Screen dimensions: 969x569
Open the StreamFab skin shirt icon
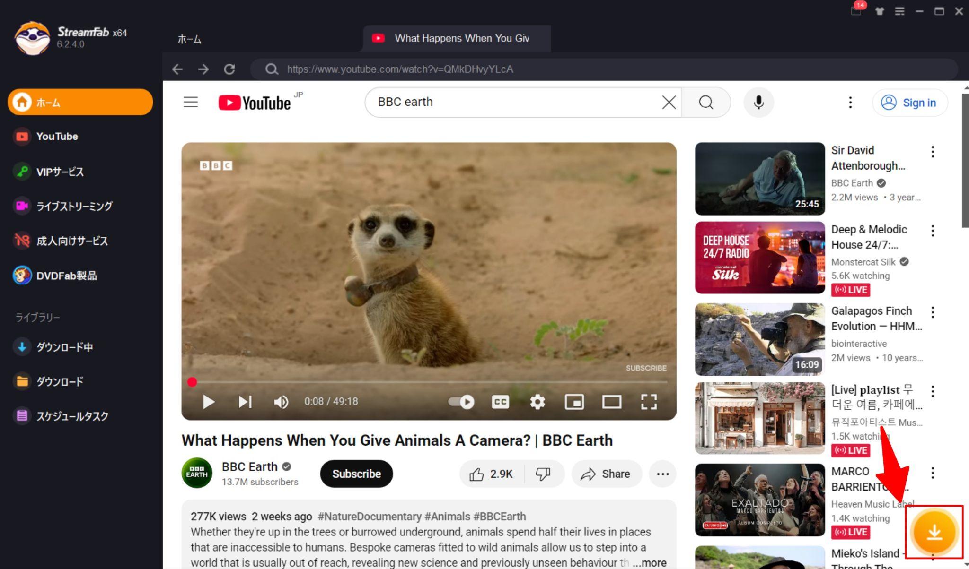(880, 11)
